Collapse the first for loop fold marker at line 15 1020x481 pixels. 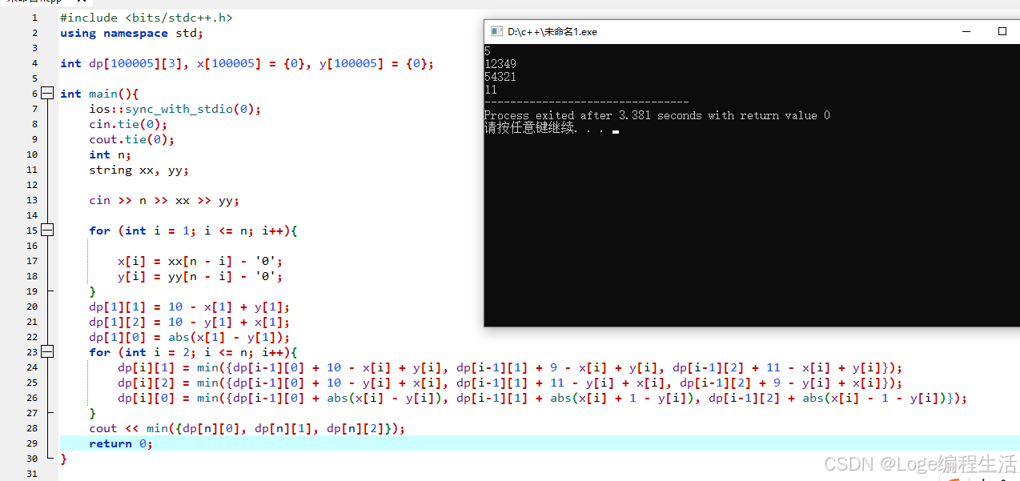point(46,230)
